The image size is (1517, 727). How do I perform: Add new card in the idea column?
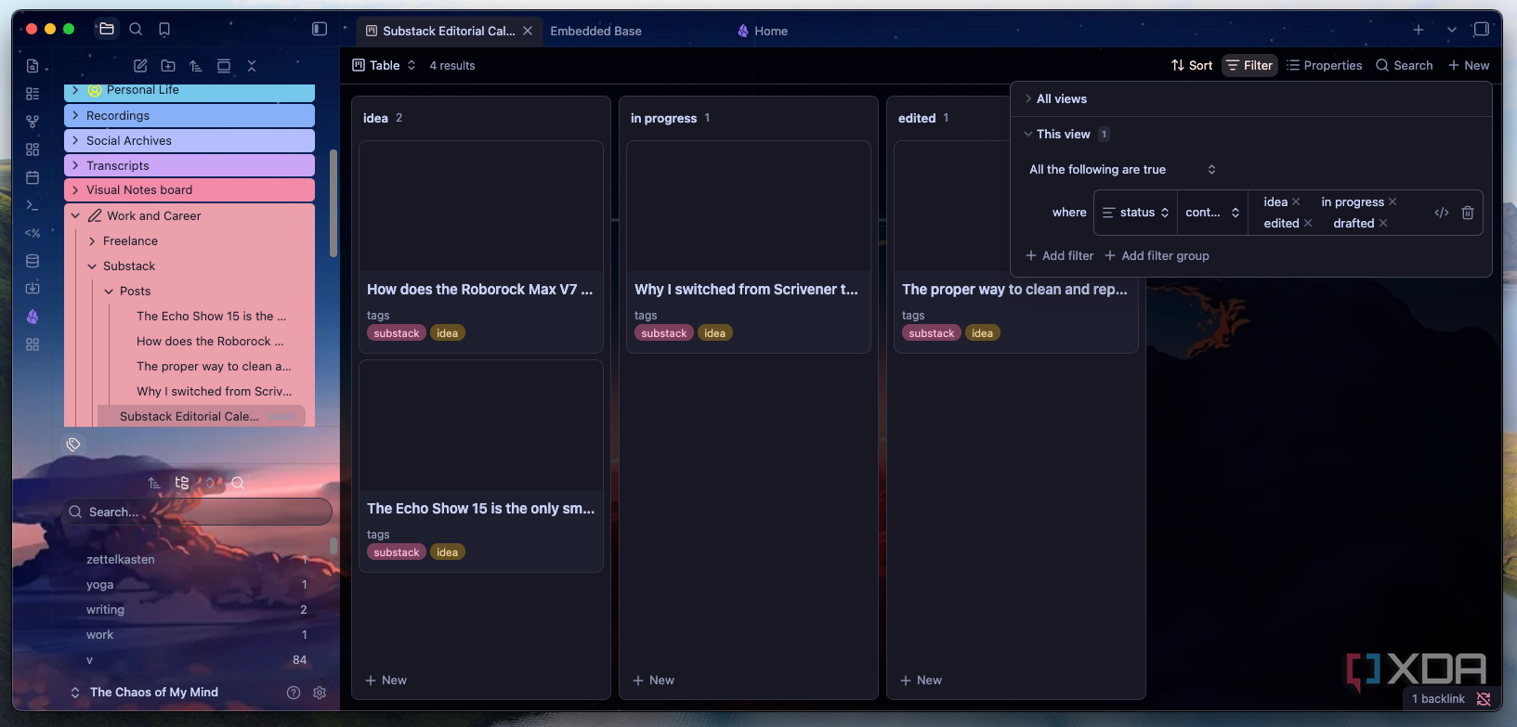[386, 681]
